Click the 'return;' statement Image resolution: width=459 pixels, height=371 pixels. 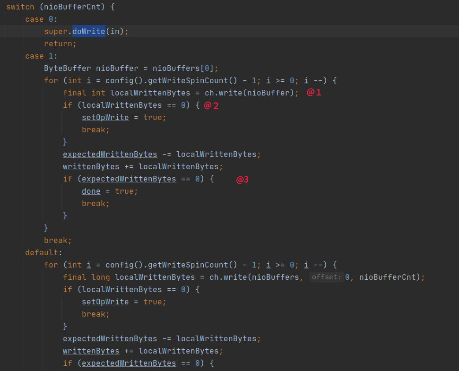[x=61, y=43]
